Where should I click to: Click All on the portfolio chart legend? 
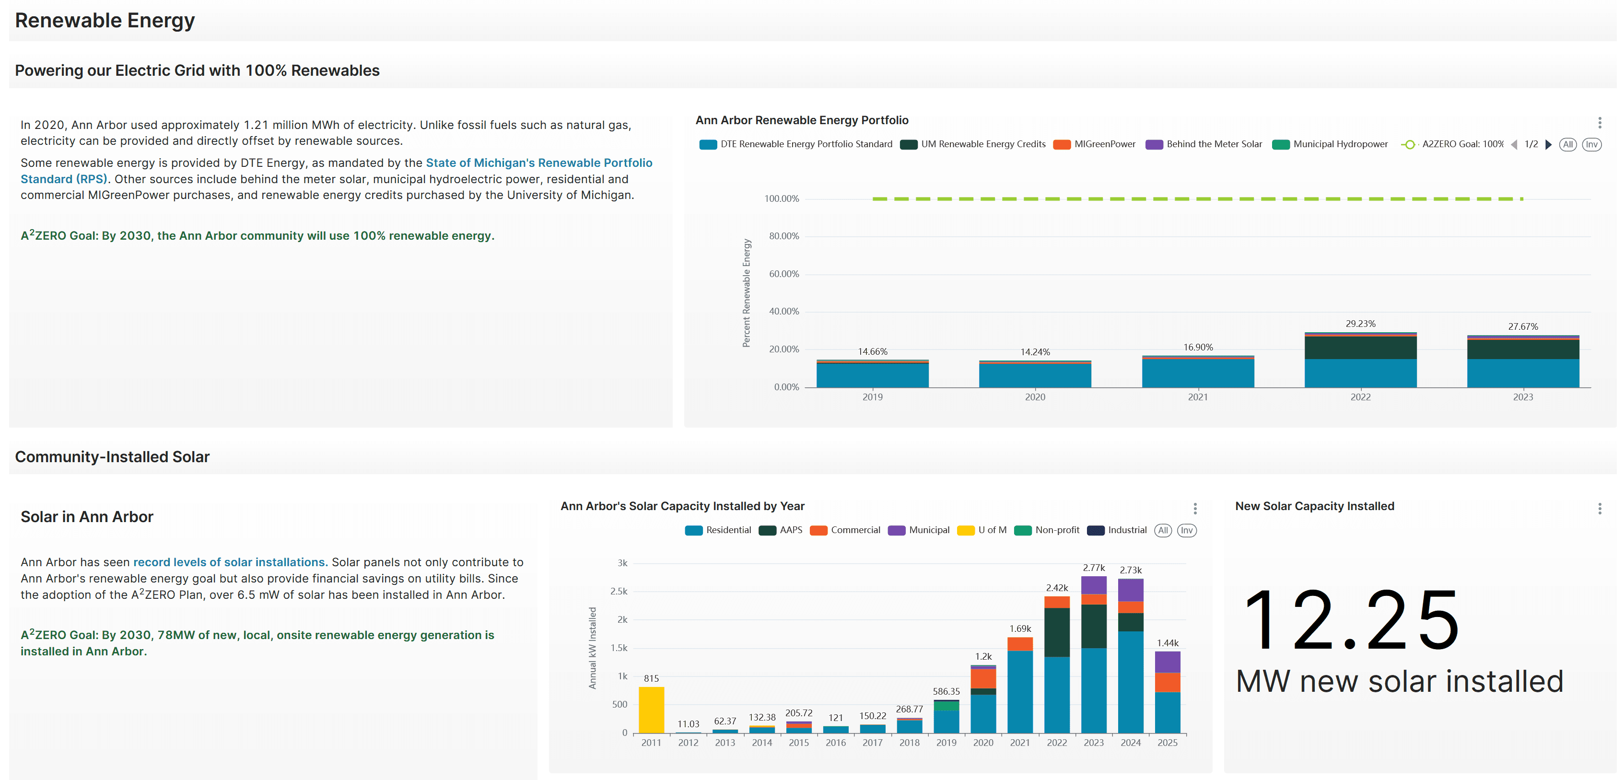tap(1568, 144)
